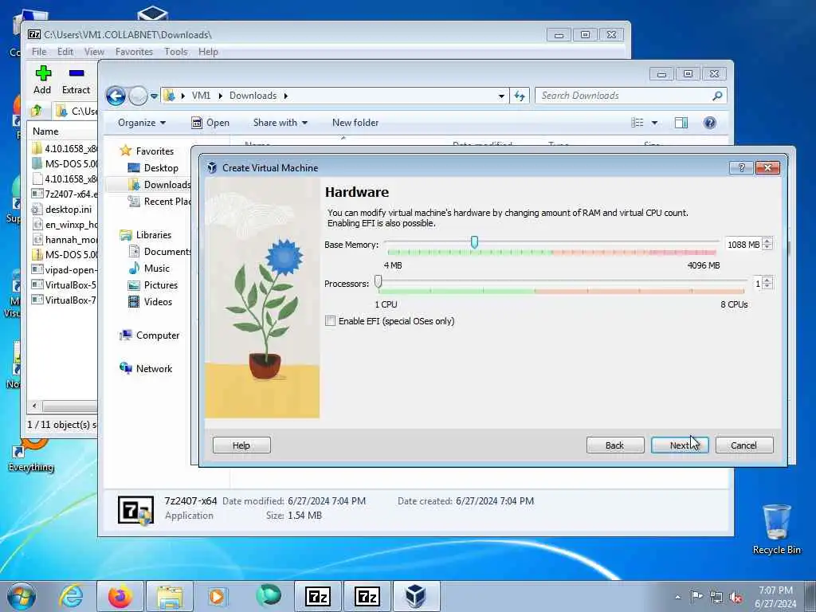Open the Help menu in 7-Zip
Screen dimensions: 816x612
click(208, 52)
